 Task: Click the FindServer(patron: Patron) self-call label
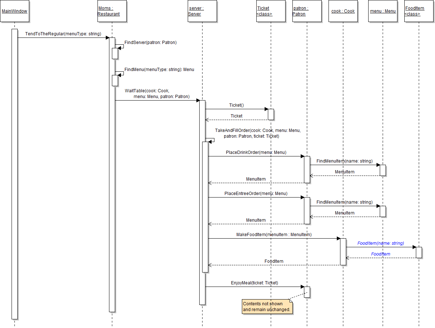point(151,43)
